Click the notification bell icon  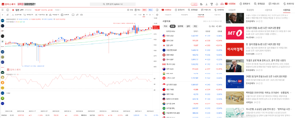[217, 4]
